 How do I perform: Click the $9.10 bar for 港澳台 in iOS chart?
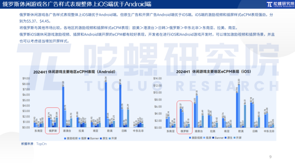[x=197, y=112]
